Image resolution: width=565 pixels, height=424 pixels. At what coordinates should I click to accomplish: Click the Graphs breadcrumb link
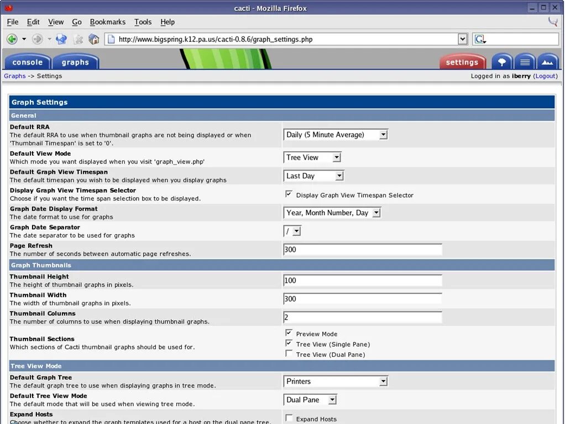(15, 76)
